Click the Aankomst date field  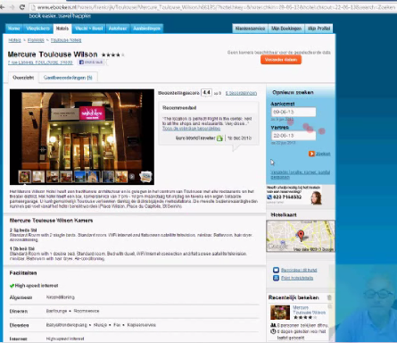(294, 112)
